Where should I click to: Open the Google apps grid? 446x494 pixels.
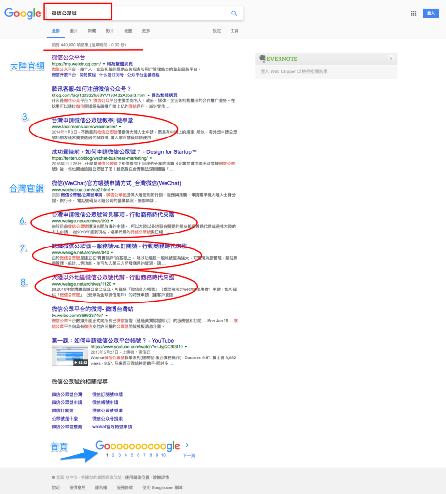pos(414,13)
